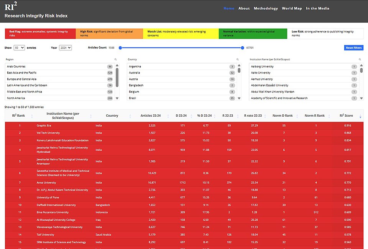Open the Show entries dropdown

coord(19,48)
